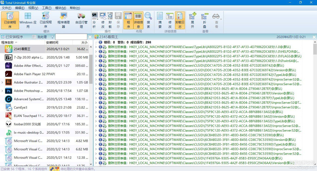Click the 修改 button in 操作 group

coord(103,20)
